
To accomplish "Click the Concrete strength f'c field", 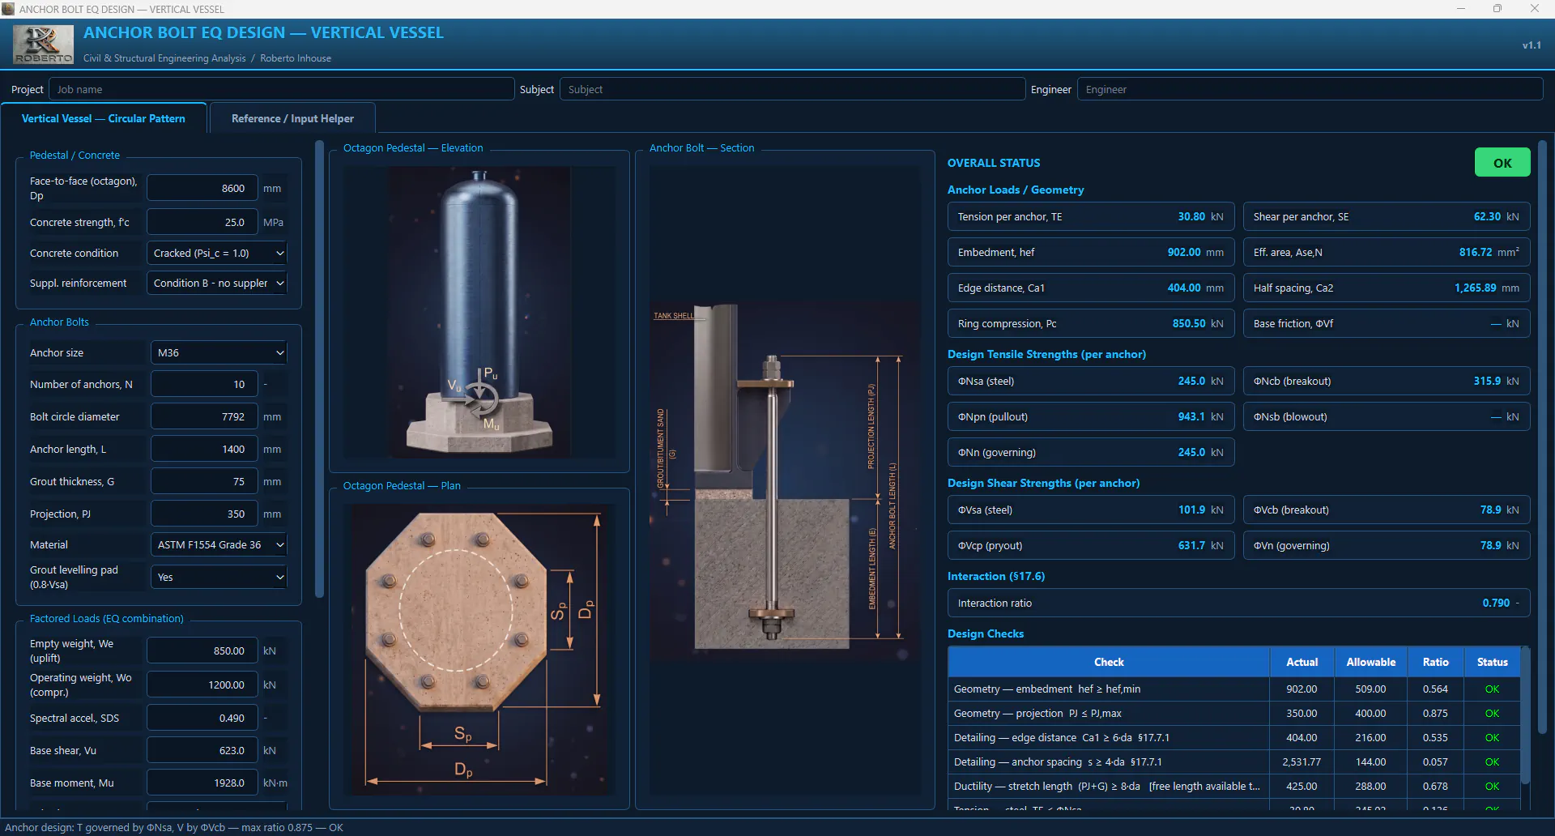I will click(202, 222).
